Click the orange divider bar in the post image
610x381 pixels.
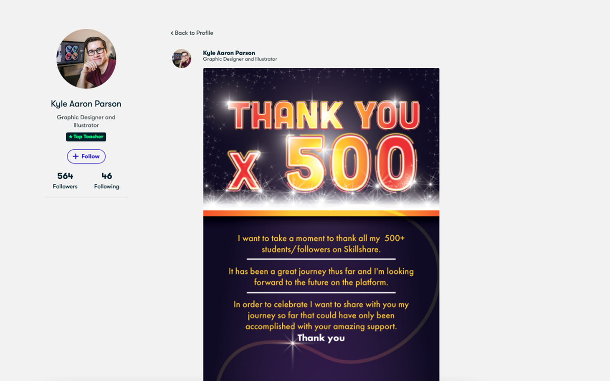(x=321, y=213)
